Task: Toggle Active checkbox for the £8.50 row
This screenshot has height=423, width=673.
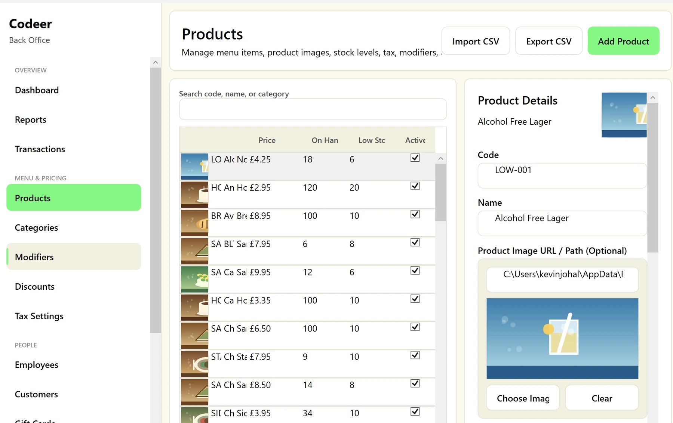Action: 415,383
